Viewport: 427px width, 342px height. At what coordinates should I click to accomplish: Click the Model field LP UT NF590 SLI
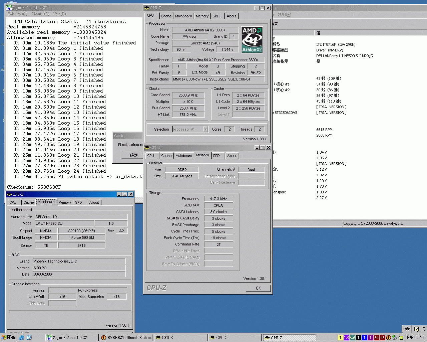tap(64, 223)
